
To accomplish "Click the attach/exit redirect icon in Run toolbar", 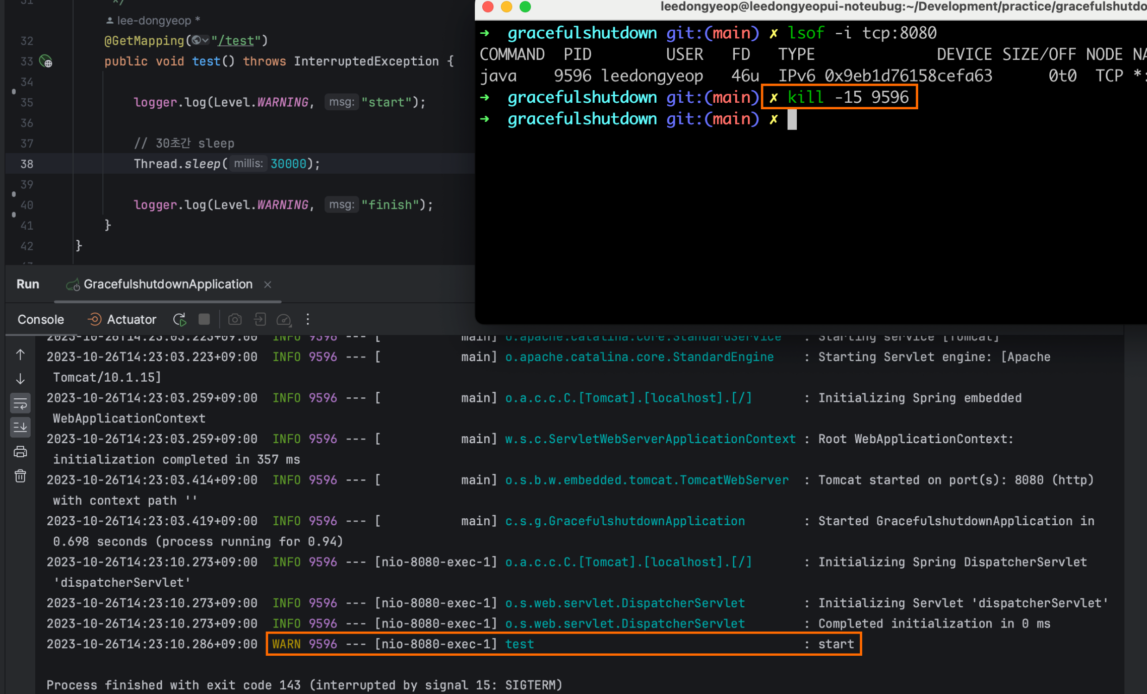I will point(260,319).
